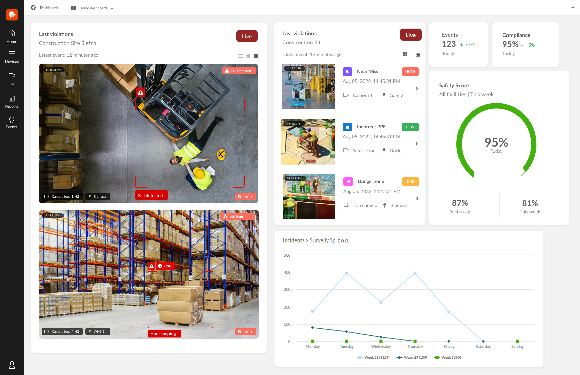580x375 pixels.
Task: Open the overflow menu at top right
Action: 572,8
